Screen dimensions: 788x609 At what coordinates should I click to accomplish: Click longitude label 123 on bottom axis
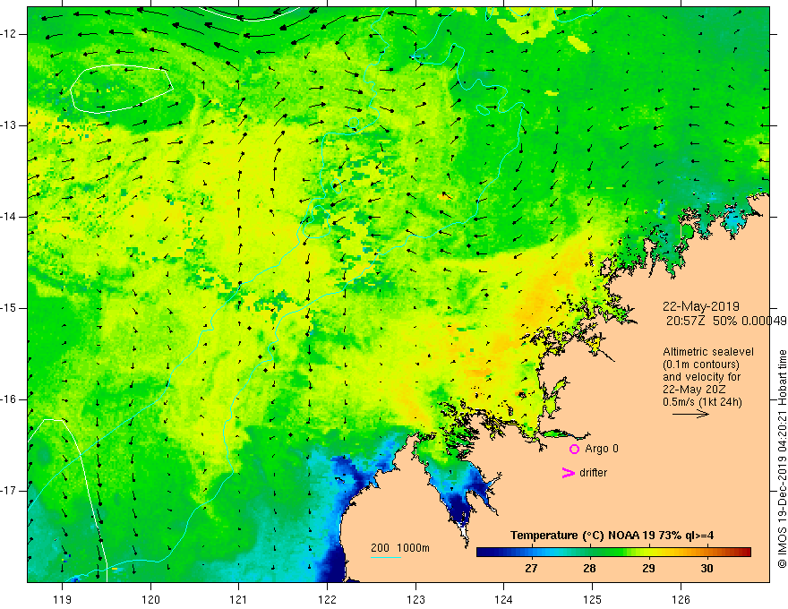click(415, 599)
